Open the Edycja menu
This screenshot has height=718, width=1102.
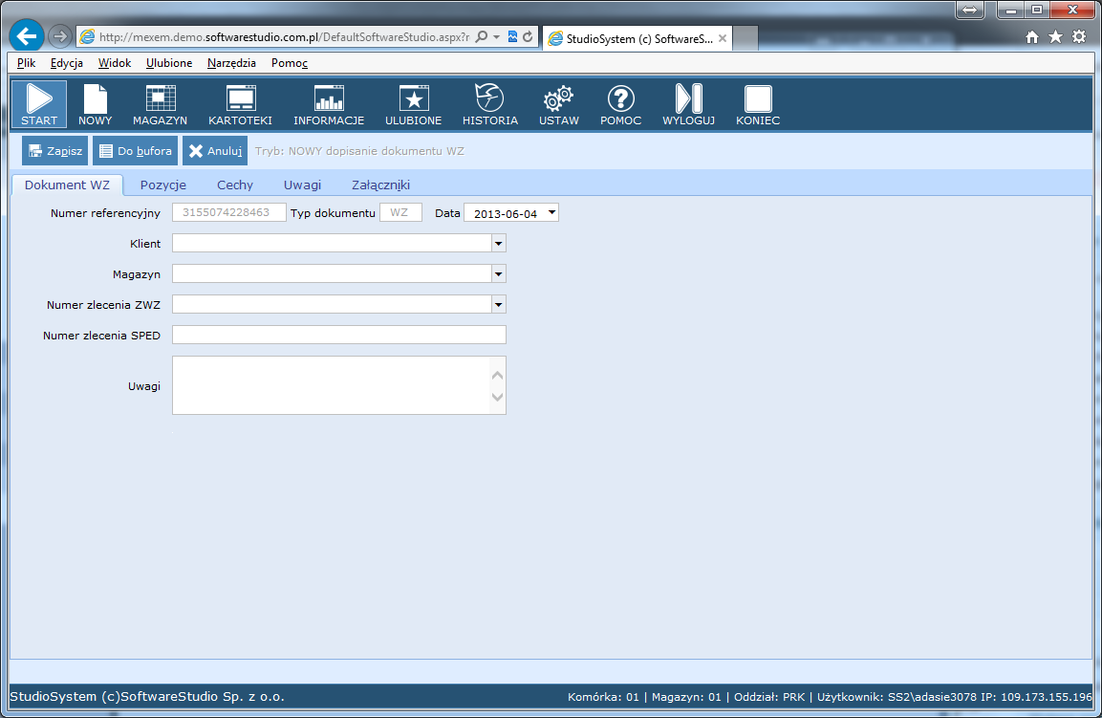coord(67,62)
